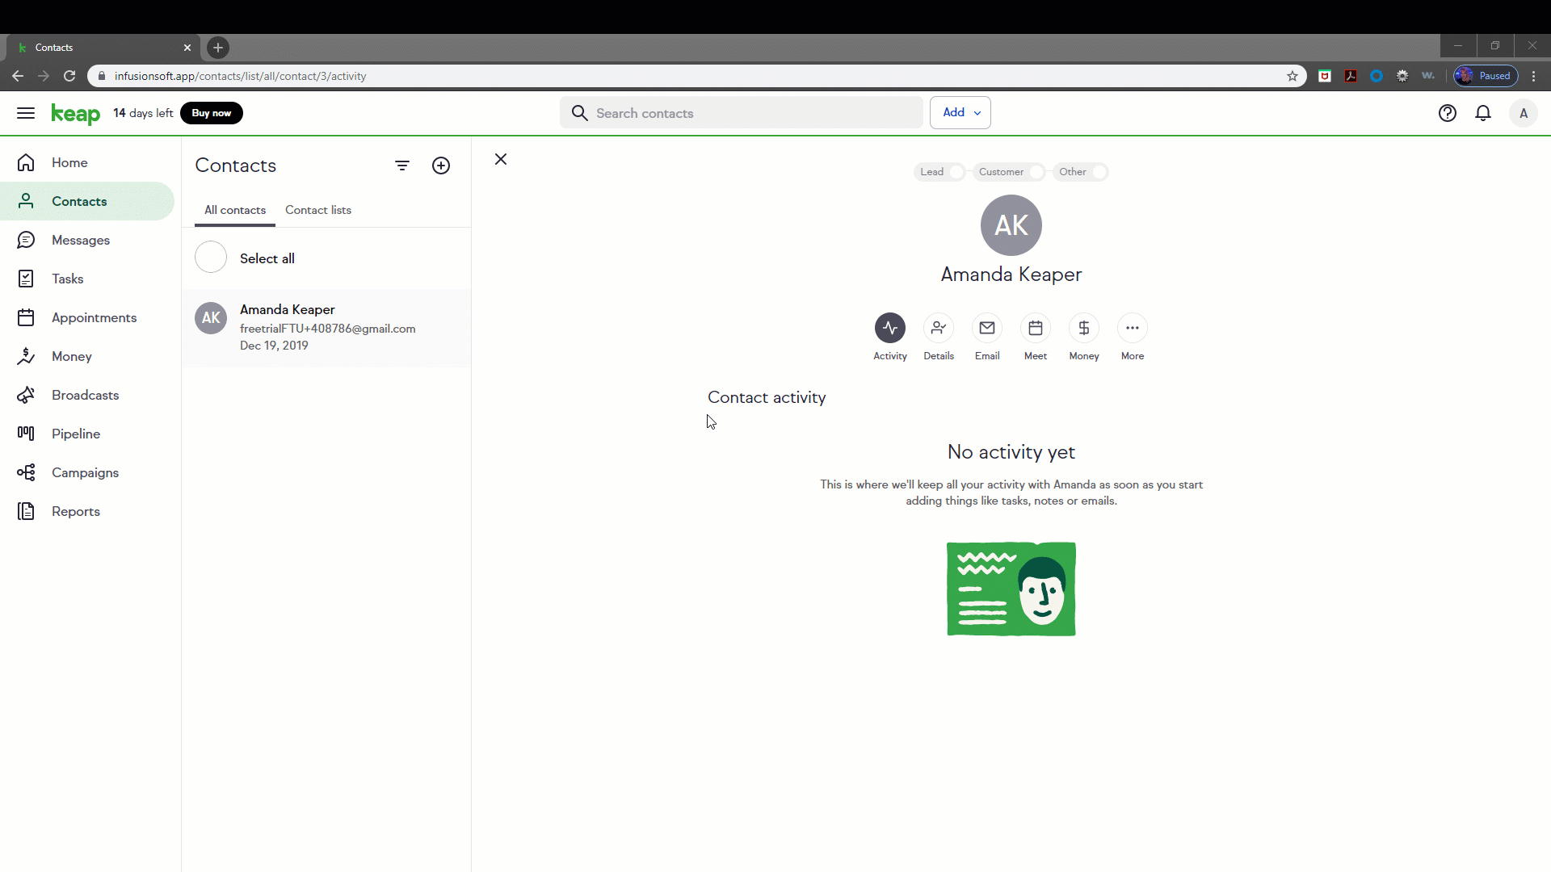
Task: Open the help question mark icon
Action: pyautogui.click(x=1447, y=113)
